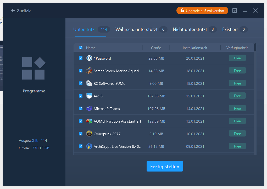Image resolution: width=267 pixels, height=189 pixels.
Task: Click the 3 count badge on Nicht unterstützt
Action: pos(213,30)
